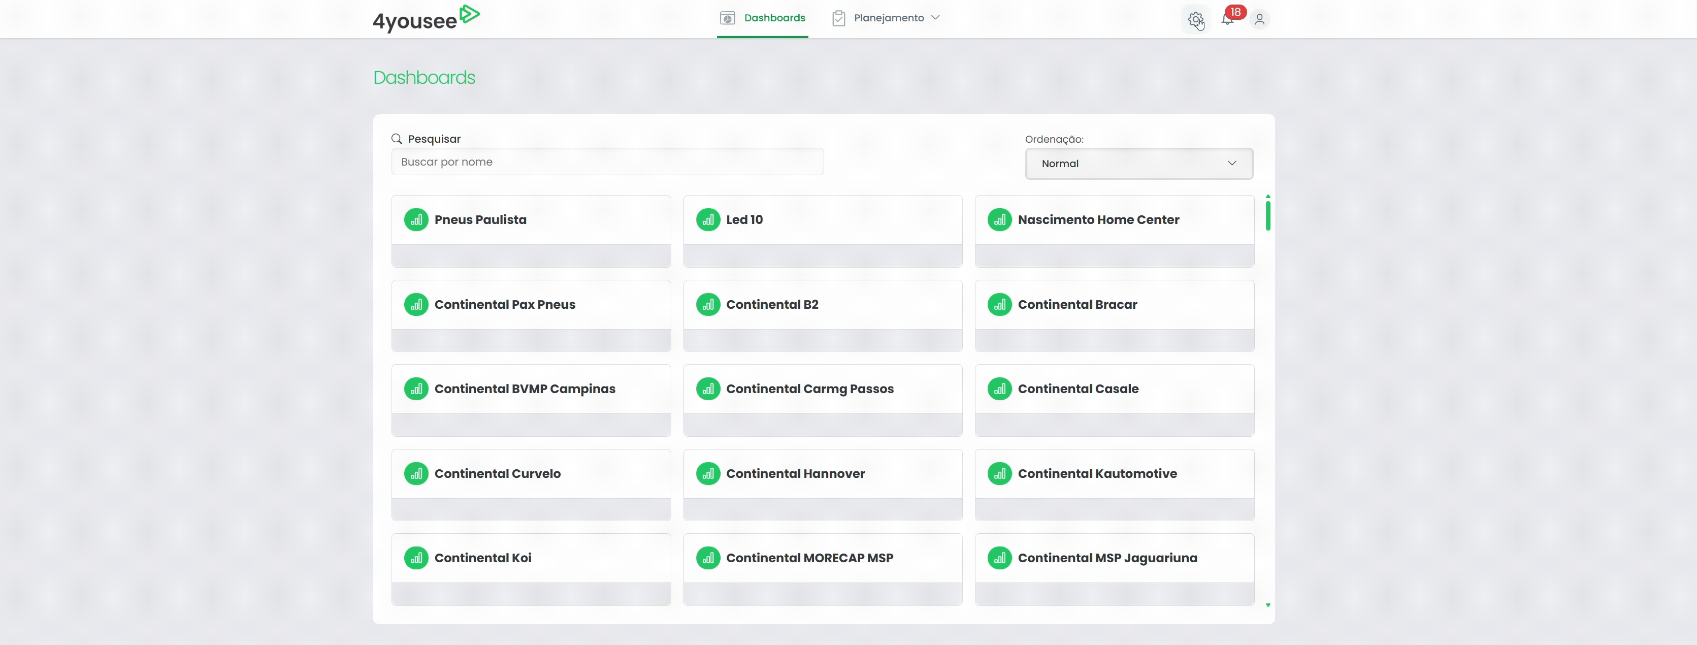Click Continental Casale chart icon
Screen dimensions: 1697x645
click(x=999, y=390)
